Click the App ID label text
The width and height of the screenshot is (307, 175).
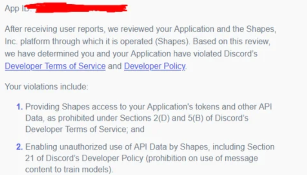click(18, 9)
